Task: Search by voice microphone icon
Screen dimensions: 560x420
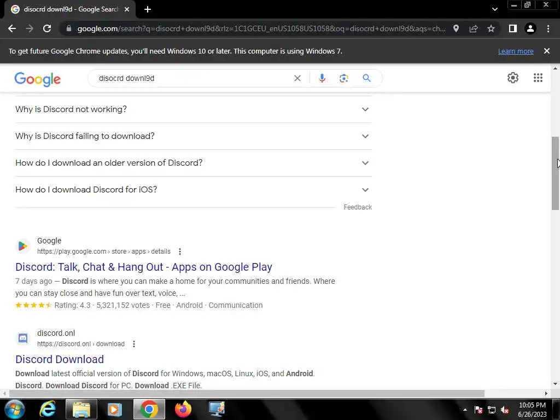Action: click(322, 78)
